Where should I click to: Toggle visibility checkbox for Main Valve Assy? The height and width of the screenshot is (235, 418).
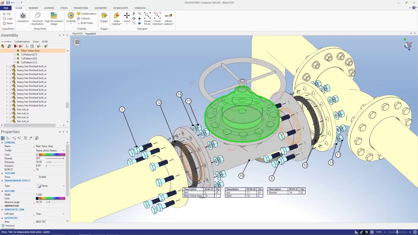point(14,51)
